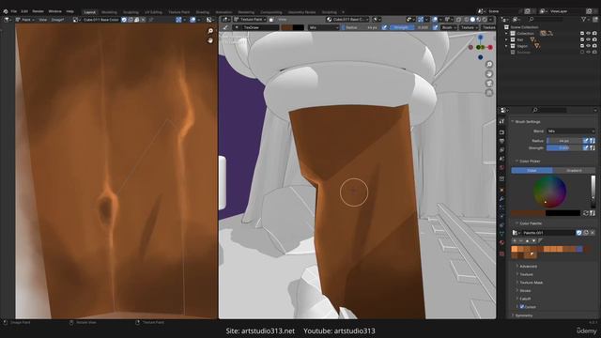Expand the Collection row in outliner

(x=506, y=34)
